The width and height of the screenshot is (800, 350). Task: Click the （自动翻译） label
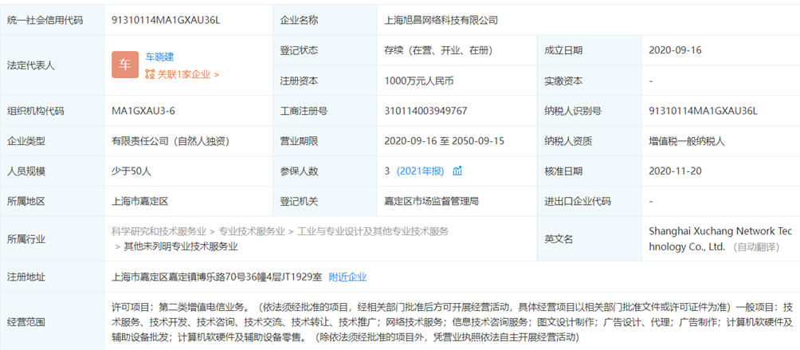coord(755,247)
